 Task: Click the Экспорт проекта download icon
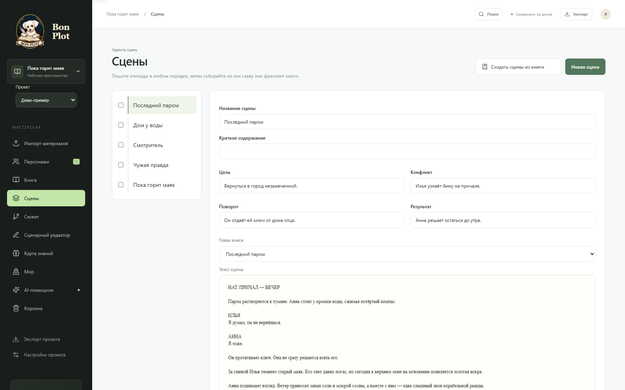[x=16, y=339]
